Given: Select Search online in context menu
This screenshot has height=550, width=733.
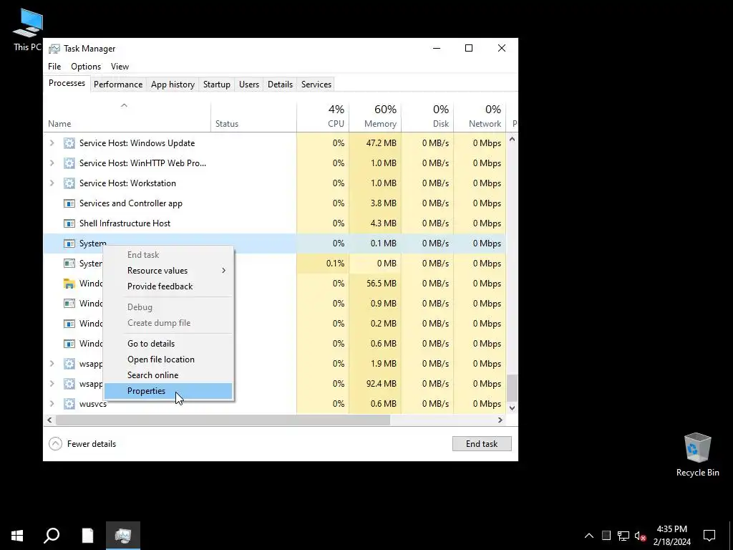Looking at the screenshot, I should click(168, 375).
